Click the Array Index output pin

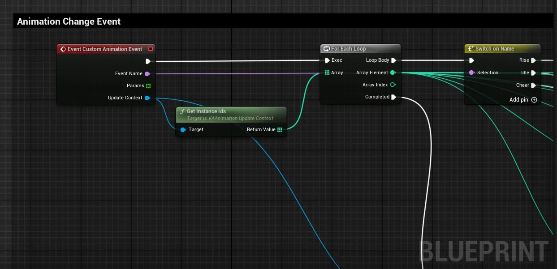click(393, 85)
